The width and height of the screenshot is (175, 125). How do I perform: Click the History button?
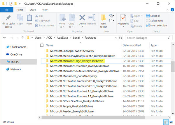click(136, 26)
